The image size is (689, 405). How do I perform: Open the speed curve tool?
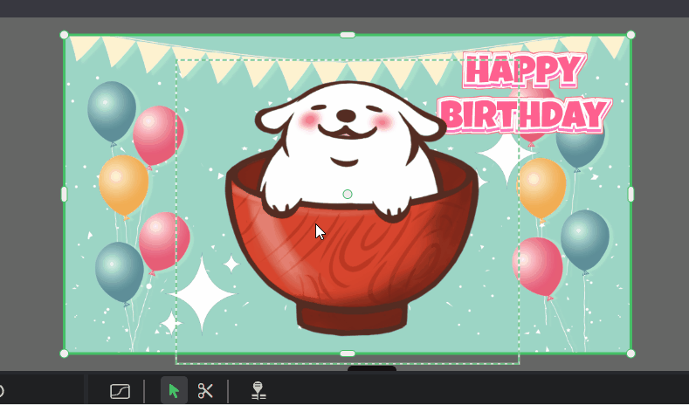coord(120,390)
